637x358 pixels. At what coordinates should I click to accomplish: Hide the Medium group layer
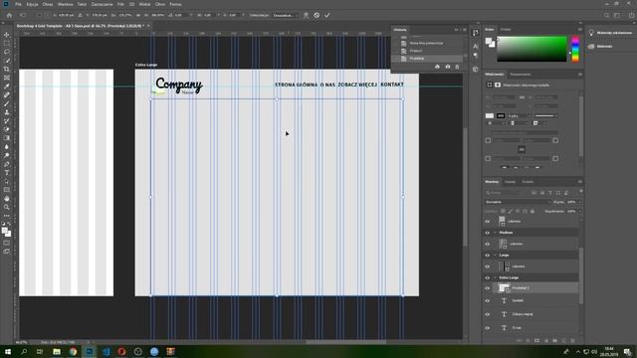(x=488, y=233)
